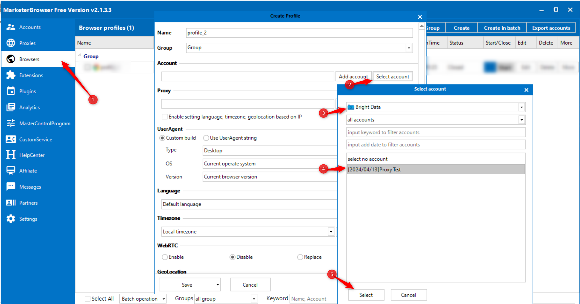This screenshot has width=580, height=304.
Task: Open the MasterControlProgram section
Action: (x=45, y=123)
